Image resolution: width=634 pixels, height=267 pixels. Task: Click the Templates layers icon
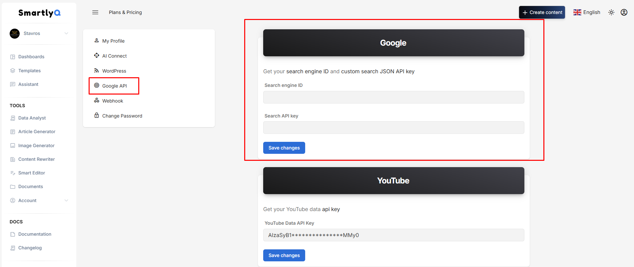pos(13,71)
